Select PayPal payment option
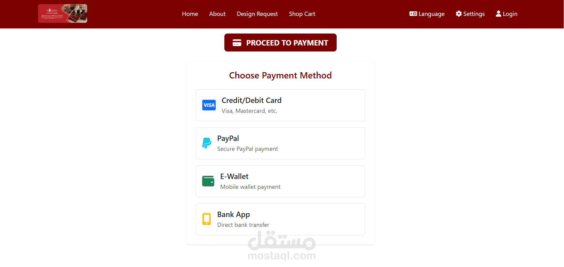The height and width of the screenshot is (267, 564). [280, 143]
